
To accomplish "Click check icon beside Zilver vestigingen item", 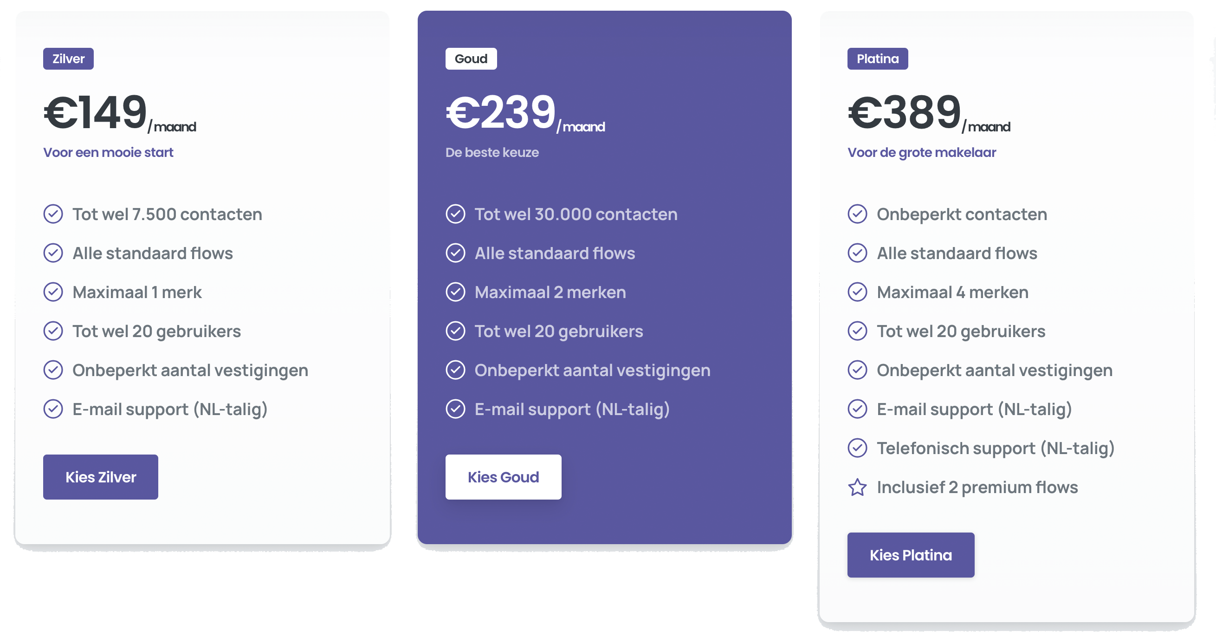I will 53,370.
